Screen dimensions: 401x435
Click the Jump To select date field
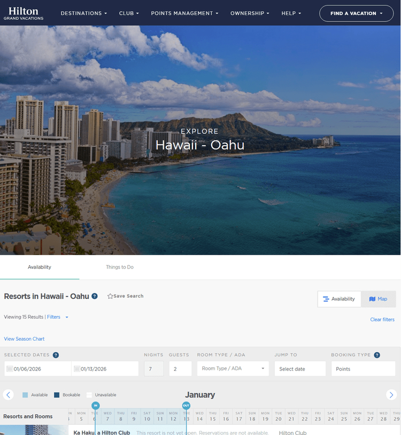pos(300,369)
